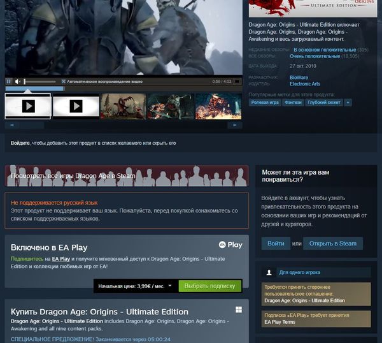382x343 pixels.
Task: Select the first video thumbnail
Action: 28,106
